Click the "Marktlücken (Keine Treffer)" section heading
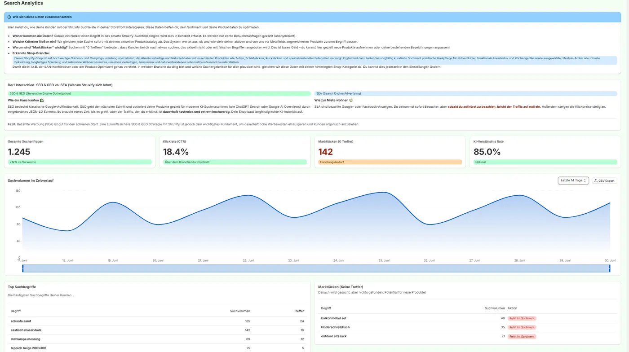This screenshot has height=352, width=629. 341,287
